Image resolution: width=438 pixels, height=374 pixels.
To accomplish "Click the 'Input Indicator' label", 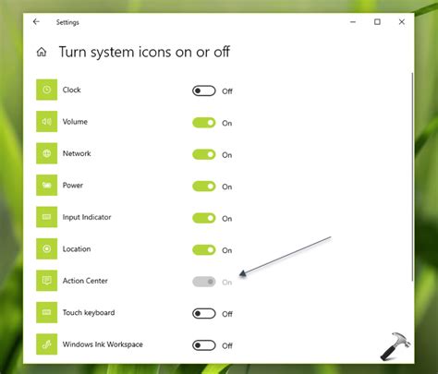I will (87, 217).
